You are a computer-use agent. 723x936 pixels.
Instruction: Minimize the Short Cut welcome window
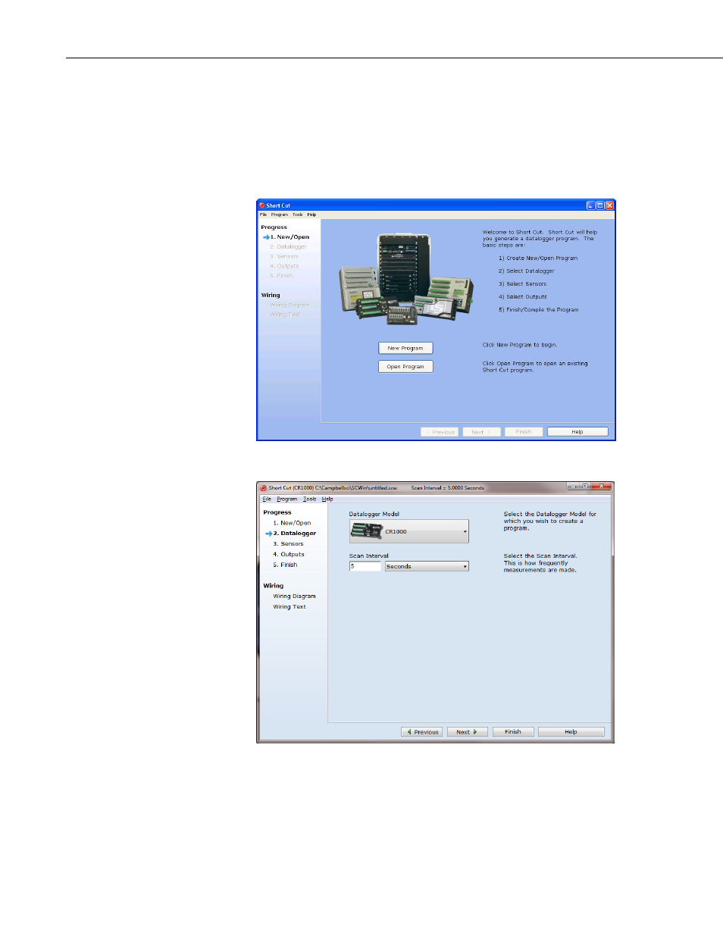tap(591, 205)
